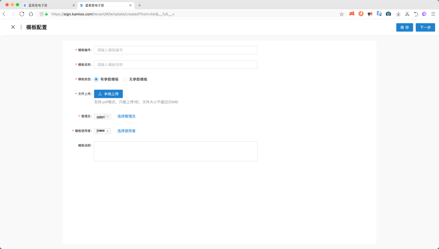Open the downloads icon in the toolbar
This screenshot has height=249, width=439.
click(x=398, y=14)
